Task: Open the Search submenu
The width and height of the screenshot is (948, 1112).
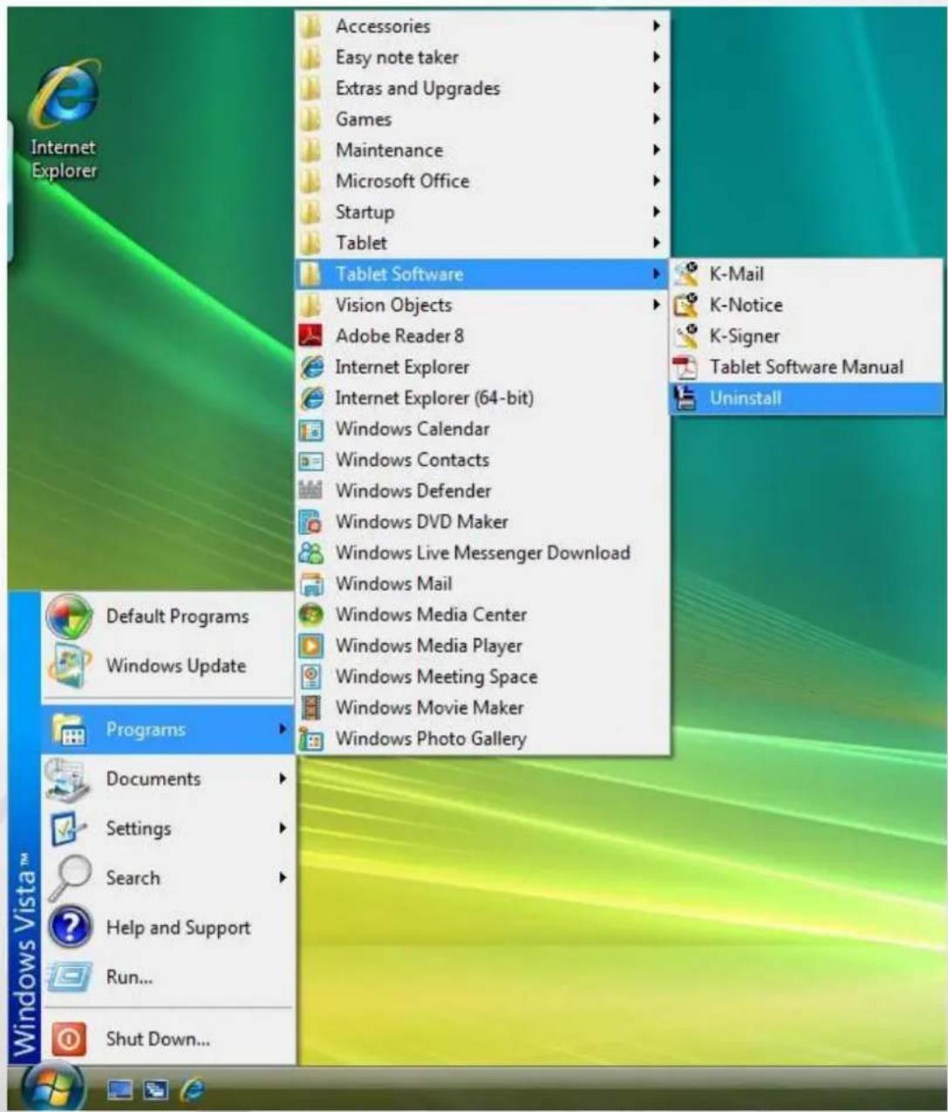Action: point(167,878)
